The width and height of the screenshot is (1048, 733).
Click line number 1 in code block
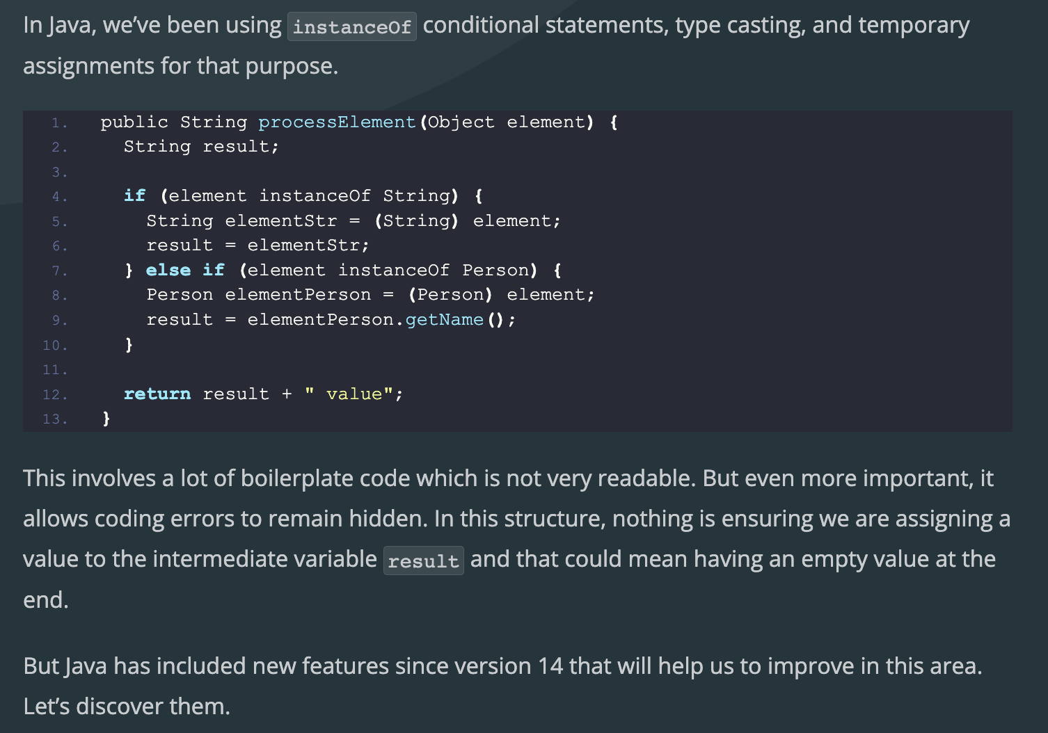pyautogui.click(x=60, y=122)
